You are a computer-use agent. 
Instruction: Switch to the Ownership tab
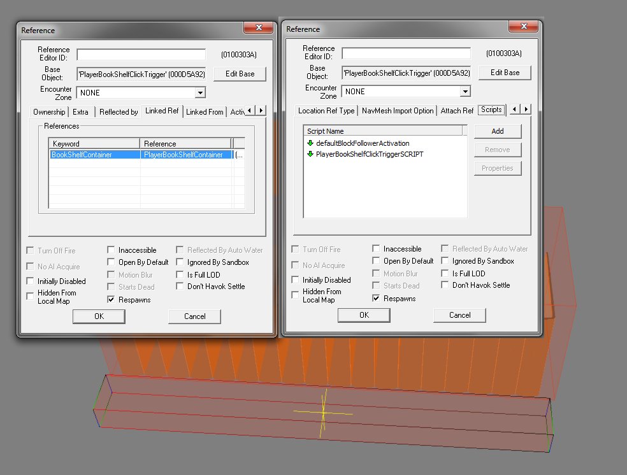(x=49, y=112)
